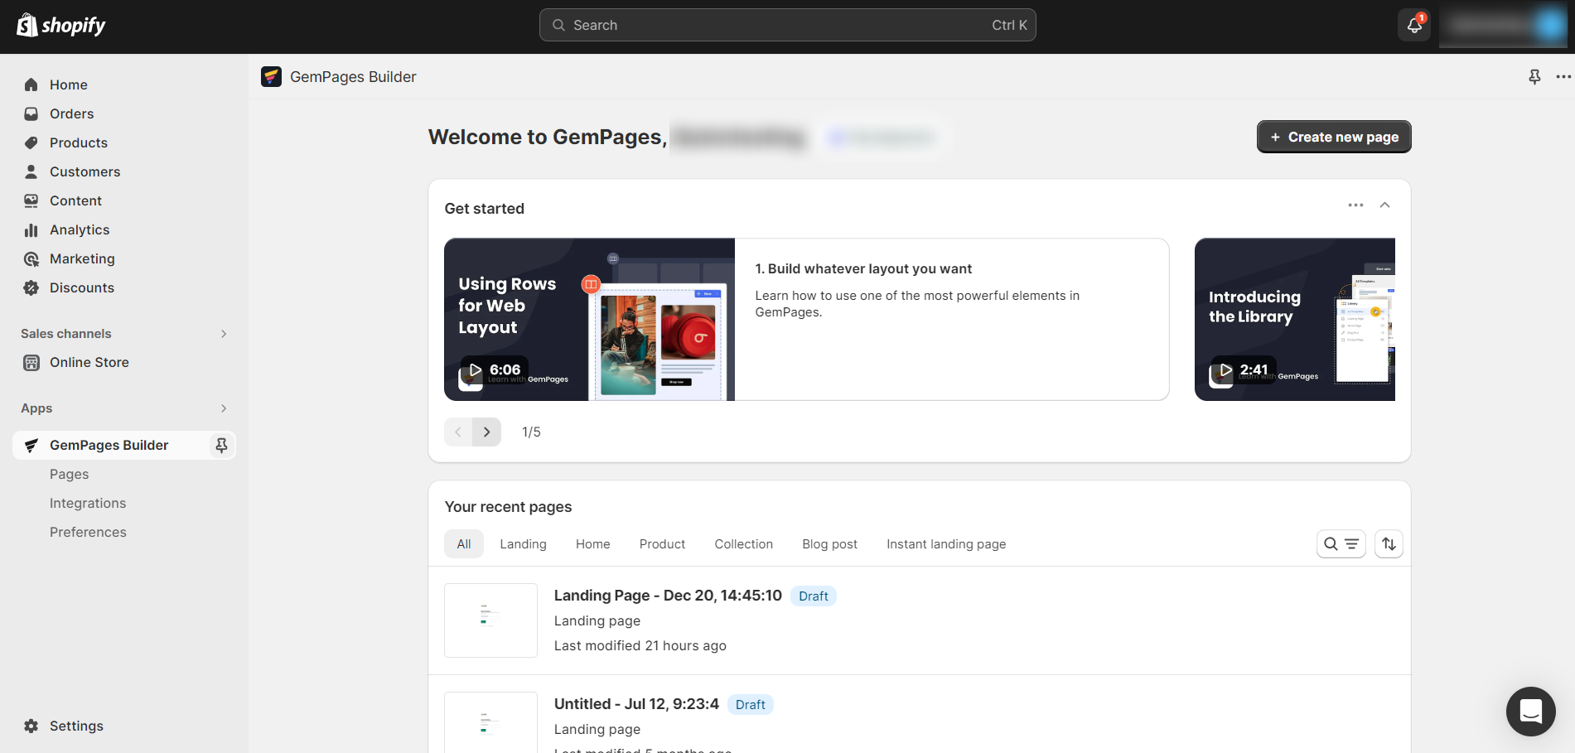
Task: Switch to the Blog post tab
Action: 829,543
